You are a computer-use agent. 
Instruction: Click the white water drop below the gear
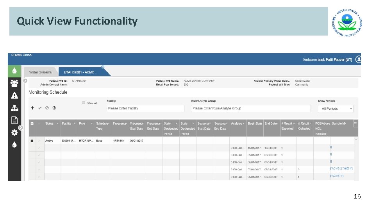(x=14, y=145)
